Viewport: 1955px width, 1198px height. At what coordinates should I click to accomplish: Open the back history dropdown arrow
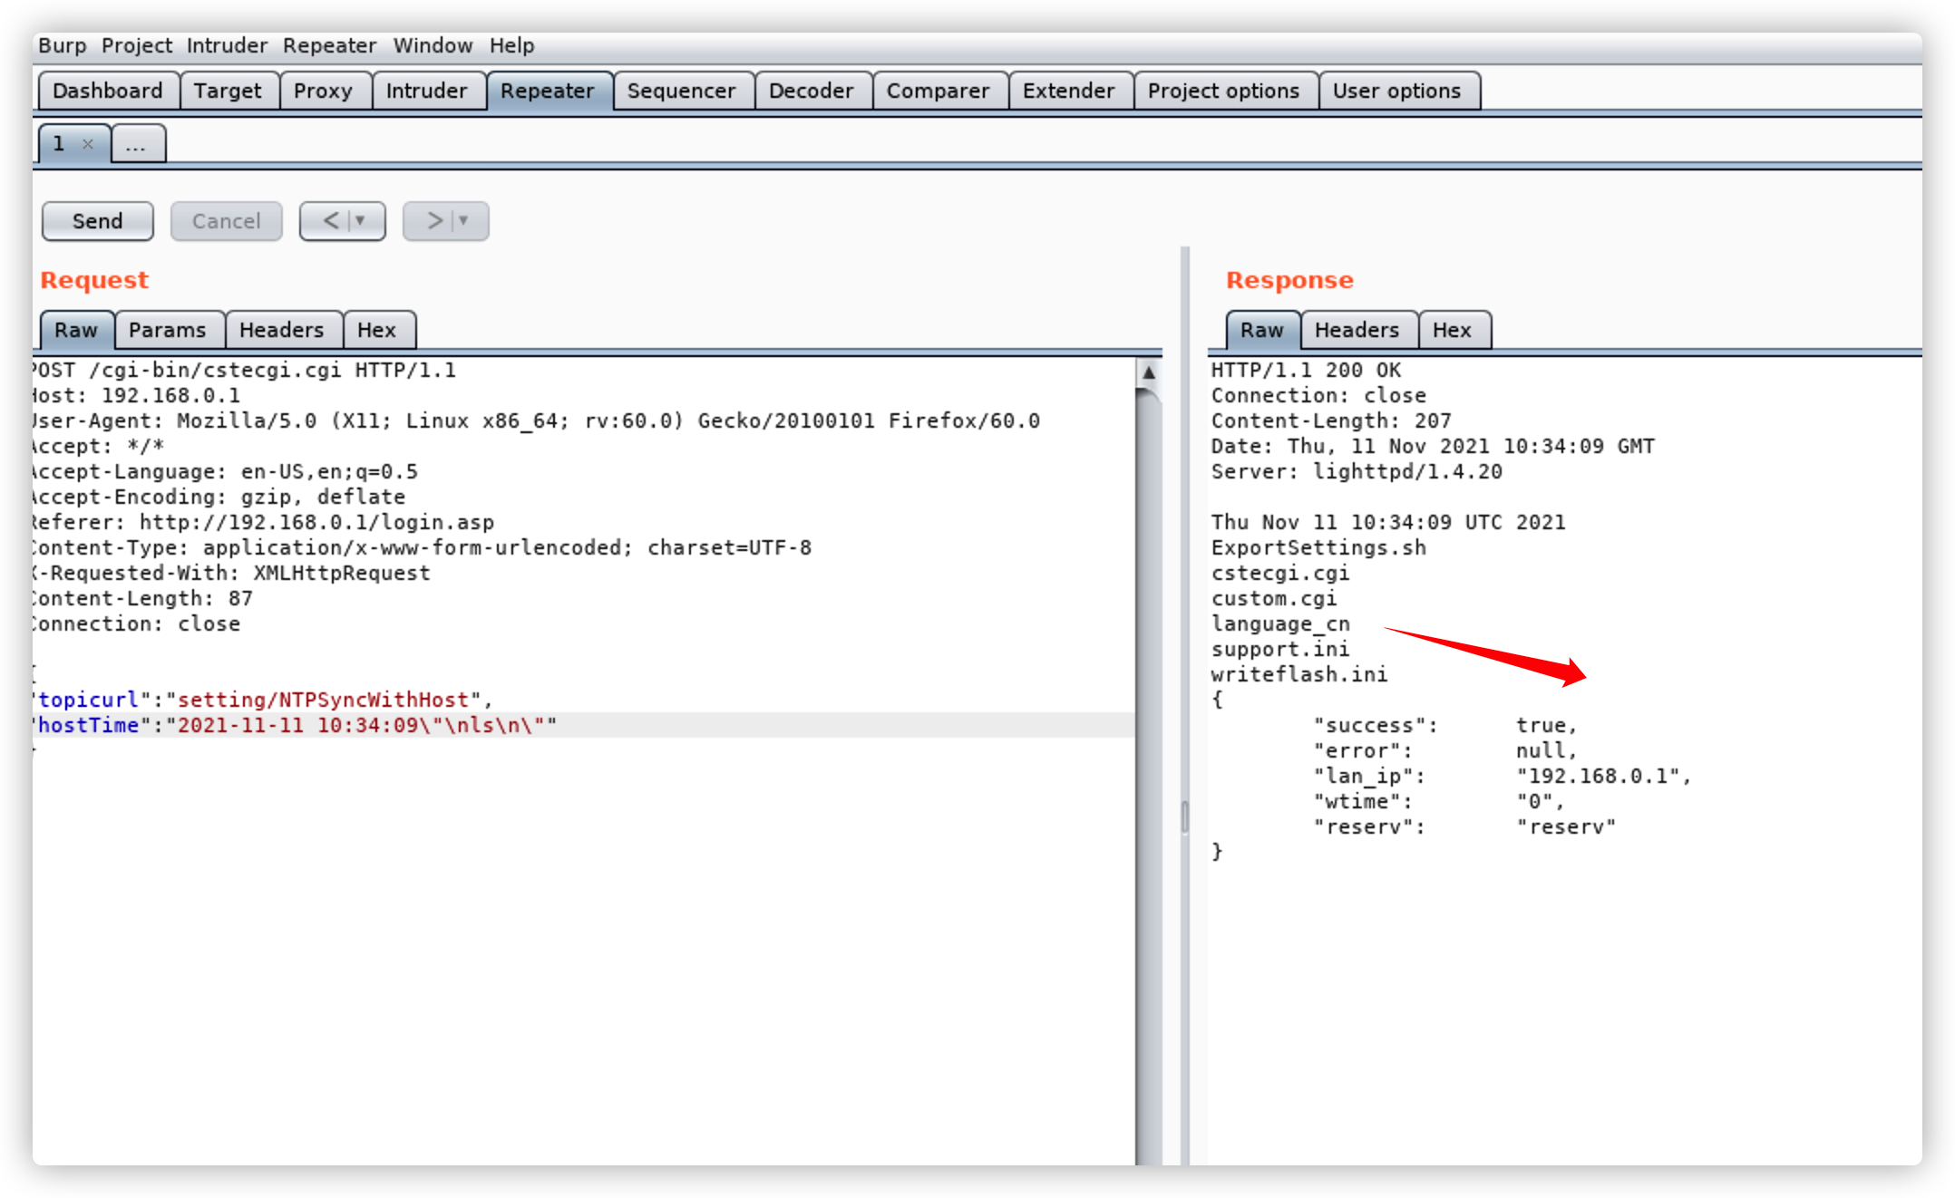click(x=361, y=221)
